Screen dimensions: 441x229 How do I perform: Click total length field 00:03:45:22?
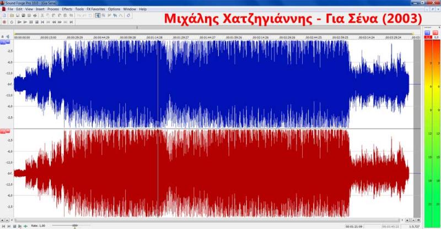390,226
